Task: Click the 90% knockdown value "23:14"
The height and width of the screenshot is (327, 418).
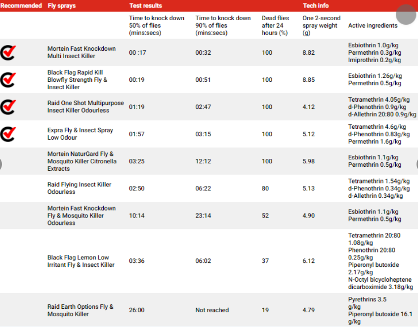Action: point(203,215)
